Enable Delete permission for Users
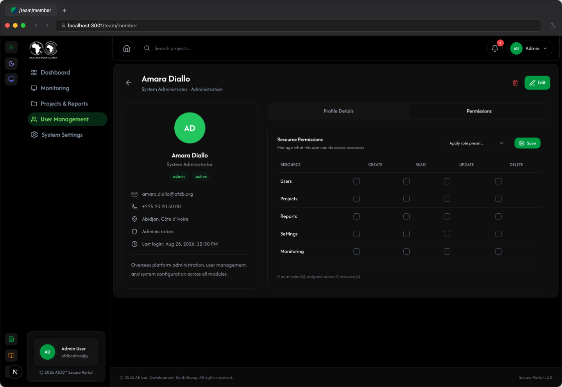 click(x=498, y=181)
